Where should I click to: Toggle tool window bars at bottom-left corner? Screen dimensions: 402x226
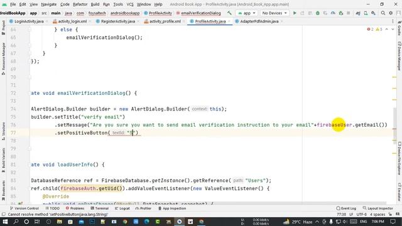[3, 214]
